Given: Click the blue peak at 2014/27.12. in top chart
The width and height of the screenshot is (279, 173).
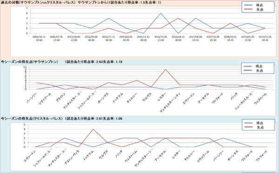Looking at the screenshot, I should [109, 18].
